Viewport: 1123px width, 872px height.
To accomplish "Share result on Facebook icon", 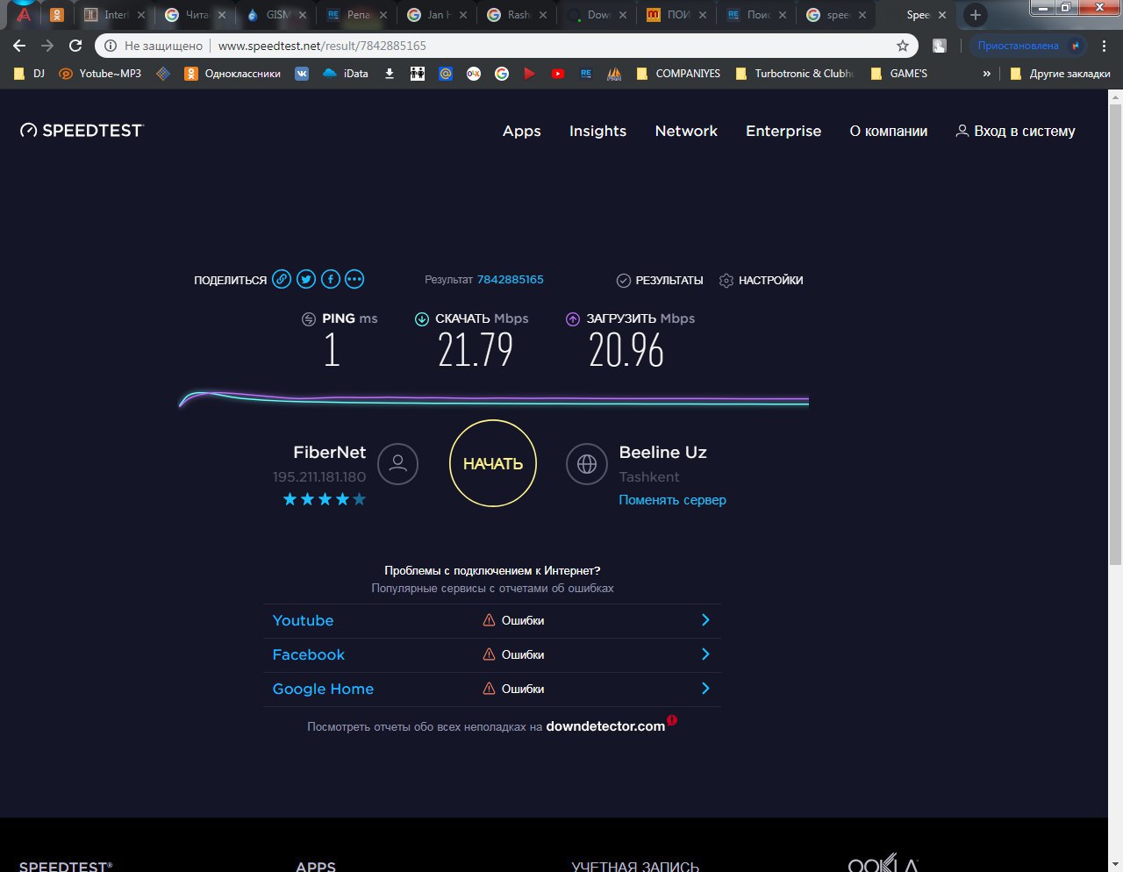I will tap(330, 280).
